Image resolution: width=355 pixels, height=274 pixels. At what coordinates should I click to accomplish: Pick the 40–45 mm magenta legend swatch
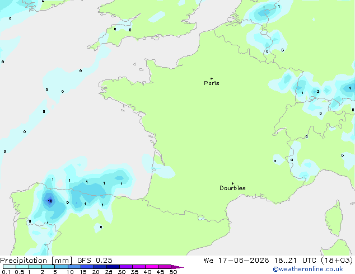click(x=152, y=267)
